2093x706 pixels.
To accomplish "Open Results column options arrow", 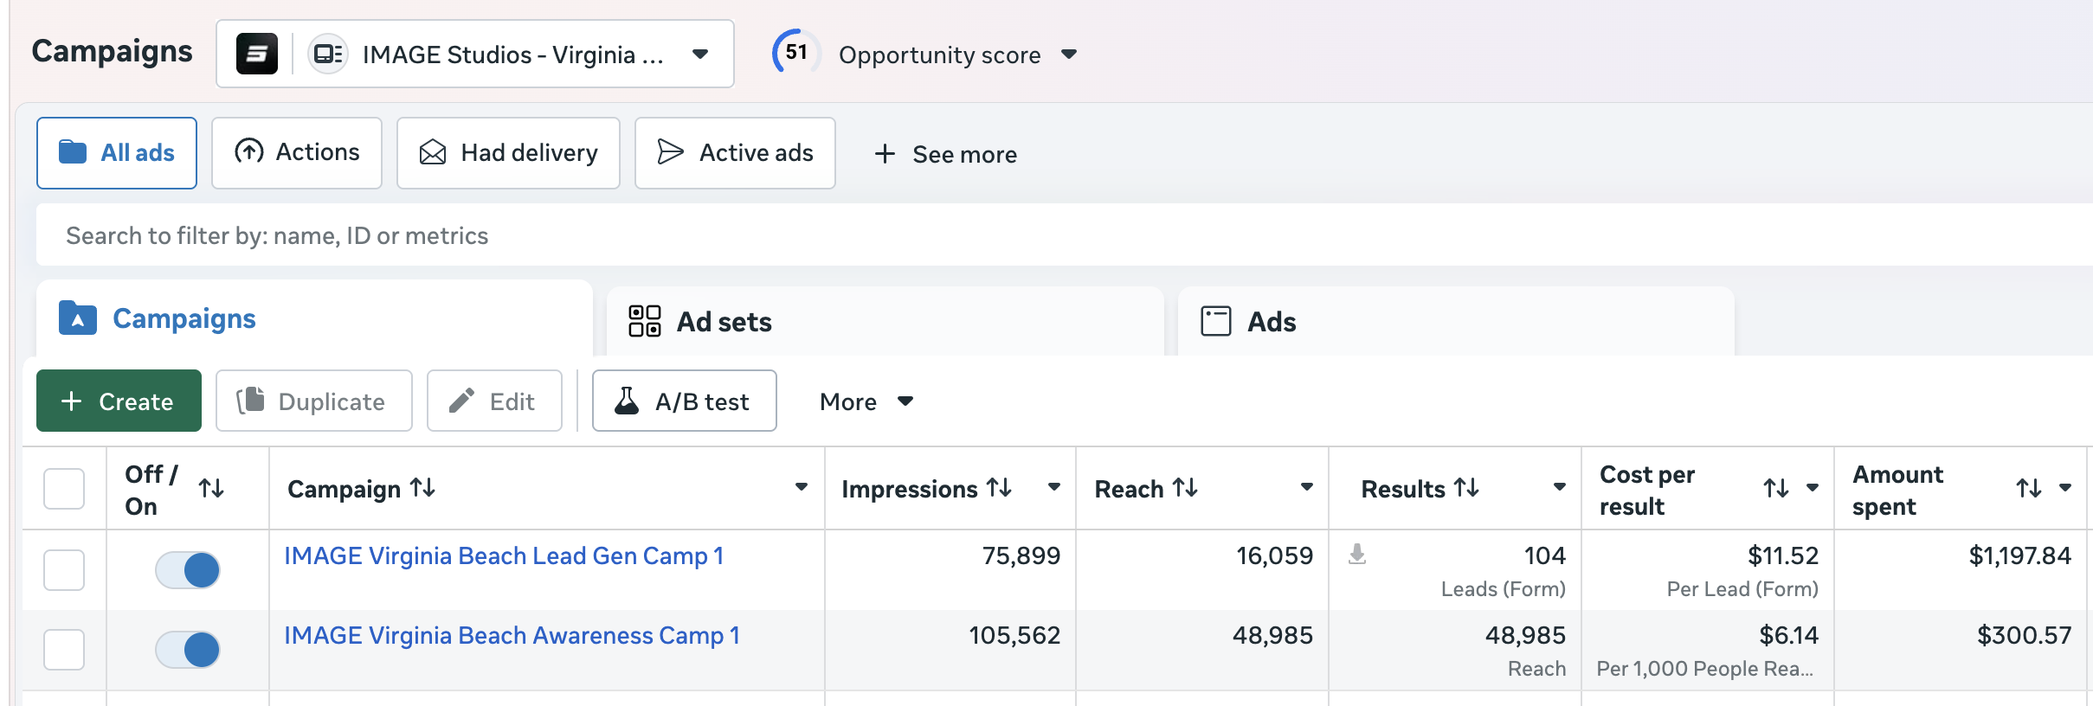I will tap(1560, 487).
